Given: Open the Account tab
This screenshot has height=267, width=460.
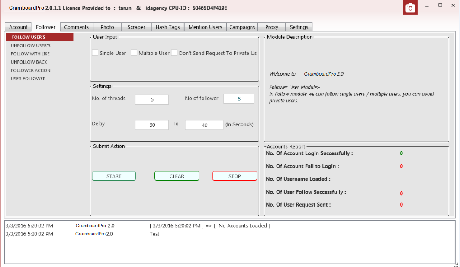Looking at the screenshot, I should [x=18, y=27].
